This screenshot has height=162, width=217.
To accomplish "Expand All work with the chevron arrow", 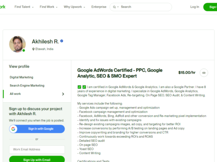I will point(63,94).
